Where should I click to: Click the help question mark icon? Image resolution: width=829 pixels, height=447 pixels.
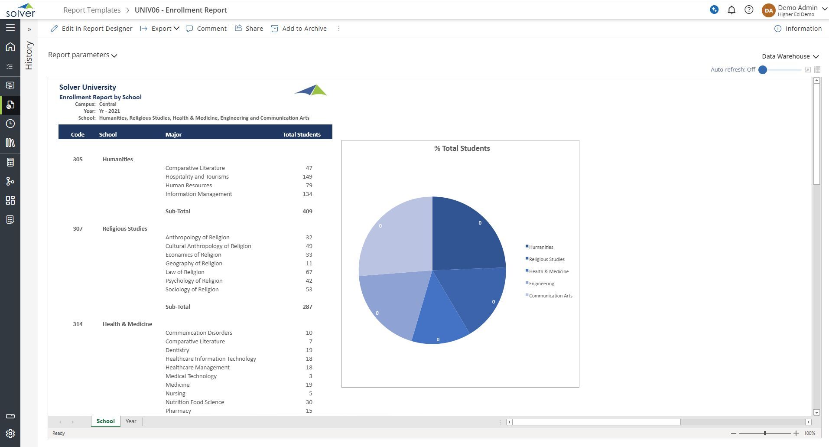point(749,10)
